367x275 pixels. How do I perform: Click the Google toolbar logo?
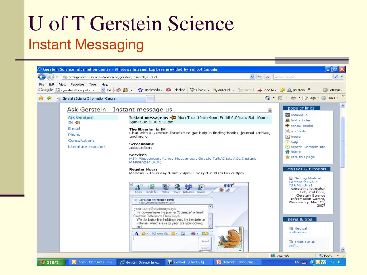(x=46, y=90)
